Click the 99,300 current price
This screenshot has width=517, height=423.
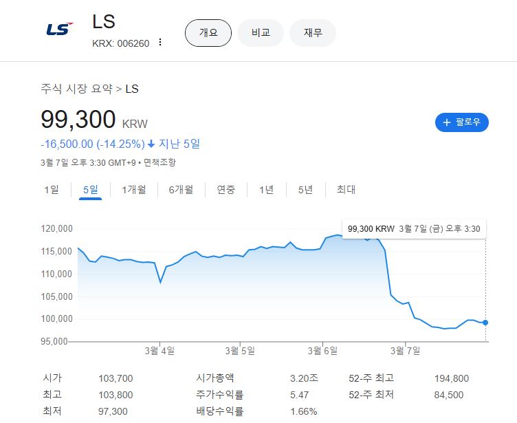point(78,119)
